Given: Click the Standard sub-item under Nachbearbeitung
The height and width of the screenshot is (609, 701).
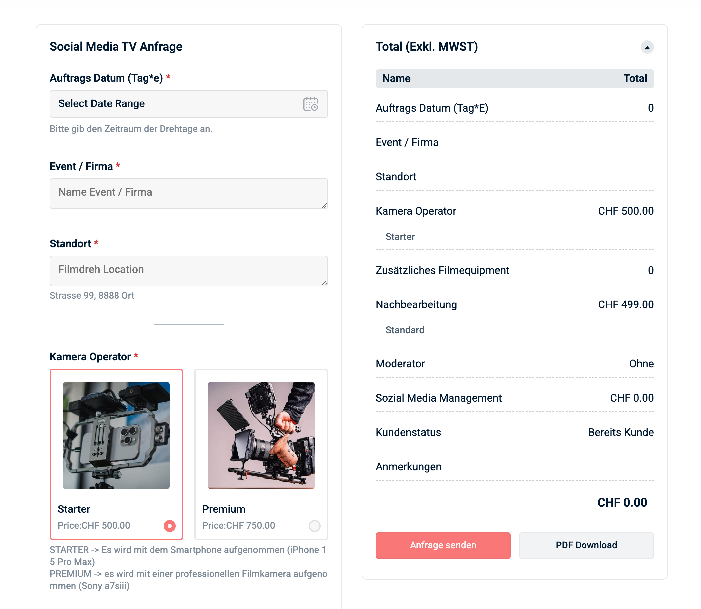Looking at the screenshot, I should tap(405, 330).
